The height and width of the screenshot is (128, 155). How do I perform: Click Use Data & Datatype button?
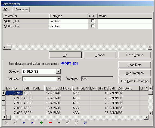click(x=135, y=81)
